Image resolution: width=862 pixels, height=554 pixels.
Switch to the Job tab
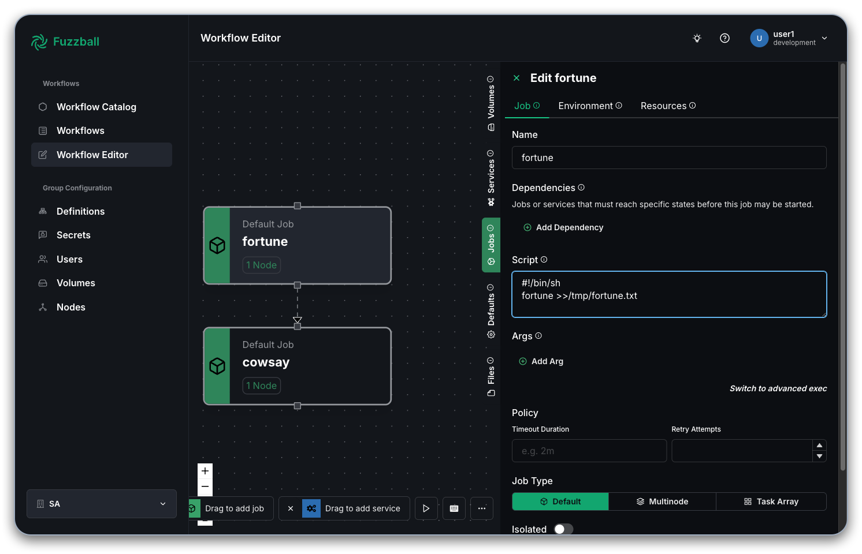[x=527, y=106]
